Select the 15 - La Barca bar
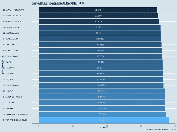This screenshot has height=132, width=177. (x=101, y=68)
